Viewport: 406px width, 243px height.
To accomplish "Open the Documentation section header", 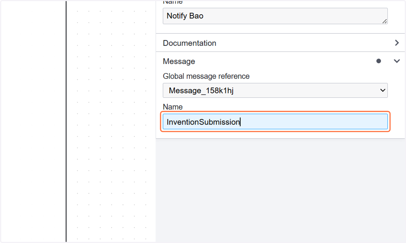I will pos(280,43).
